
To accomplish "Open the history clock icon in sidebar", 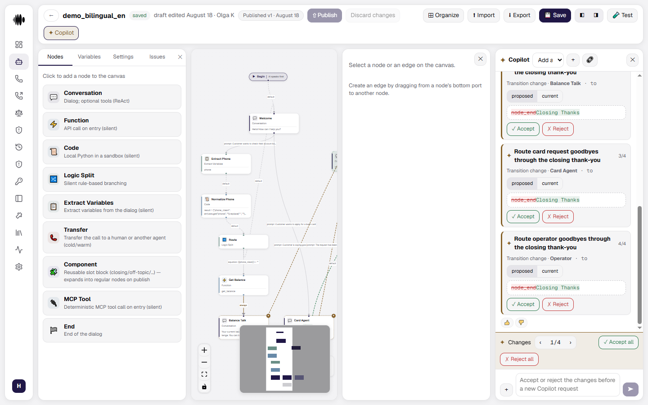I will (x=19, y=147).
